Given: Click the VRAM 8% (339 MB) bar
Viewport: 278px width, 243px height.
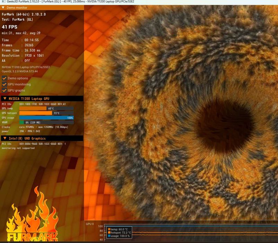Looking at the screenshot, I should pyautogui.click(x=46, y=122).
